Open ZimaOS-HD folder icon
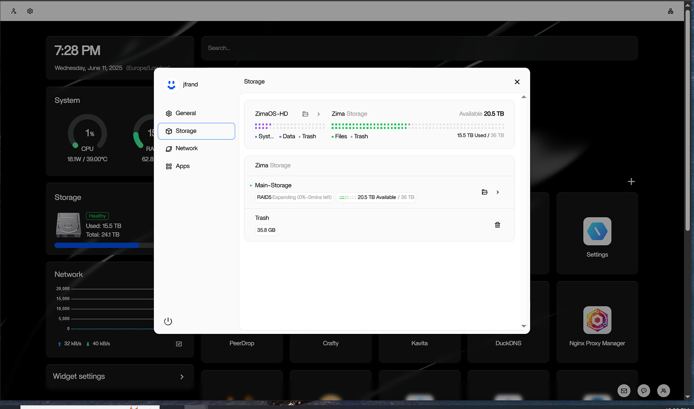The image size is (694, 409). pyautogui.click(x=305, y=114)
